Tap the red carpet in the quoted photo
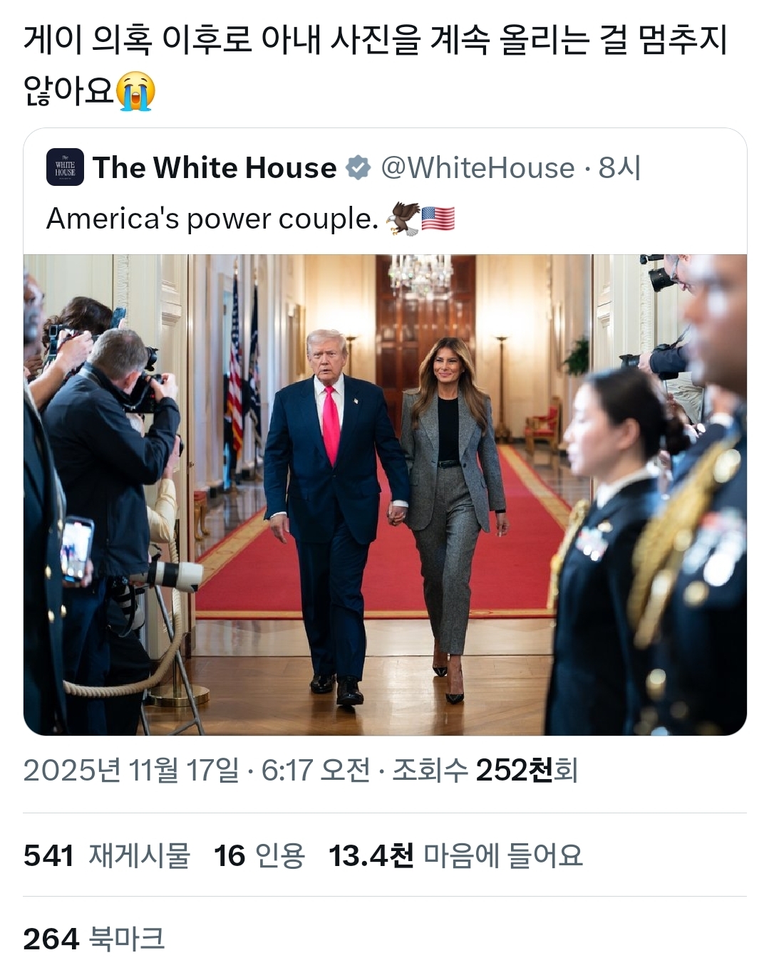The height and width of the screenshot is (970, 769). tap(385, 563)
